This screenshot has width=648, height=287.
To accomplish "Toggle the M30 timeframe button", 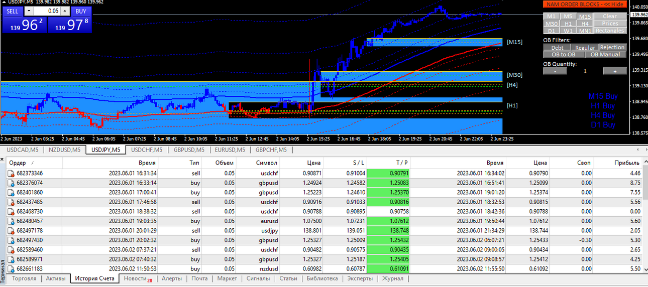I will [551, 24].
